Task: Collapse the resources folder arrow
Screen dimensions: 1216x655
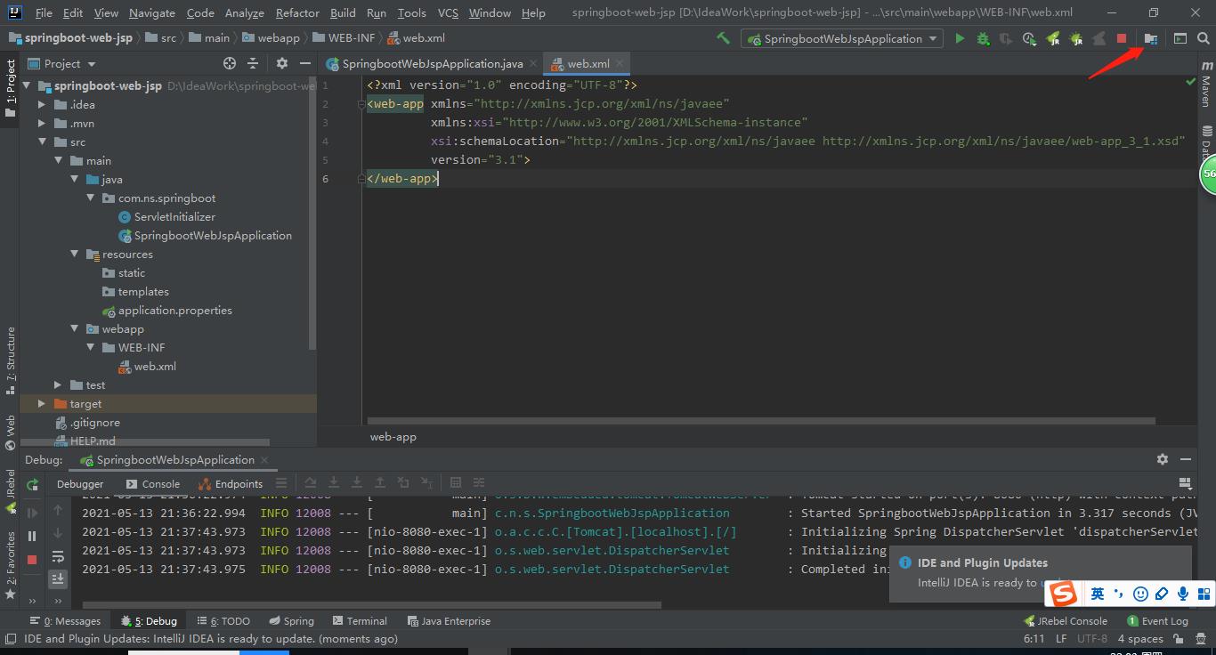Action: tap(75, 254)
